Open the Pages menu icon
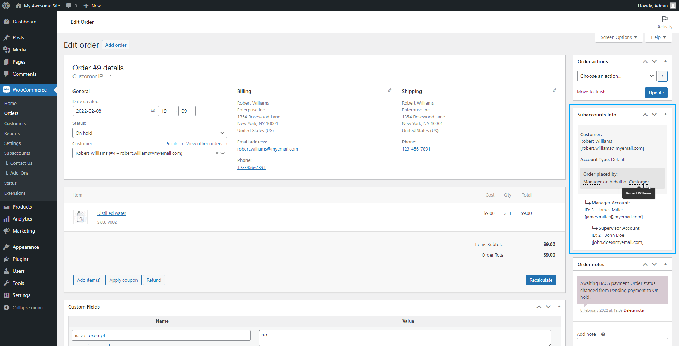The image size is (679, 346). (6, 62)
